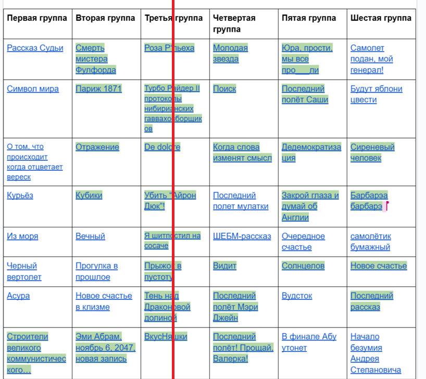The width and height of the screenshot is (426, 379).
Task: Open the link 'Последний рассказ'
Action: tap(372, 301)
